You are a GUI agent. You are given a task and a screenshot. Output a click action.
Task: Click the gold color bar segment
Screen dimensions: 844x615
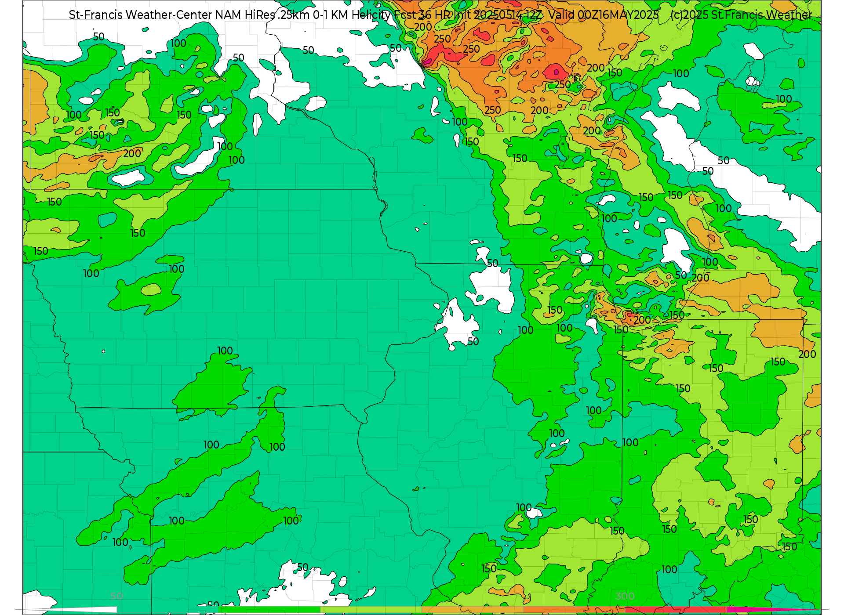472,610
